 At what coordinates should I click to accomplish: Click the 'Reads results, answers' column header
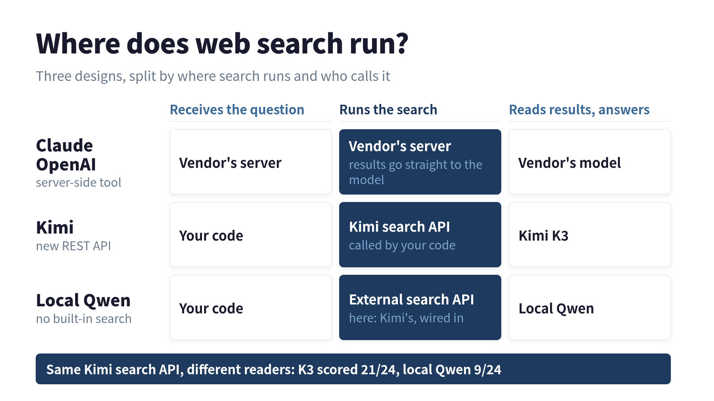click(x=579, y=110)
